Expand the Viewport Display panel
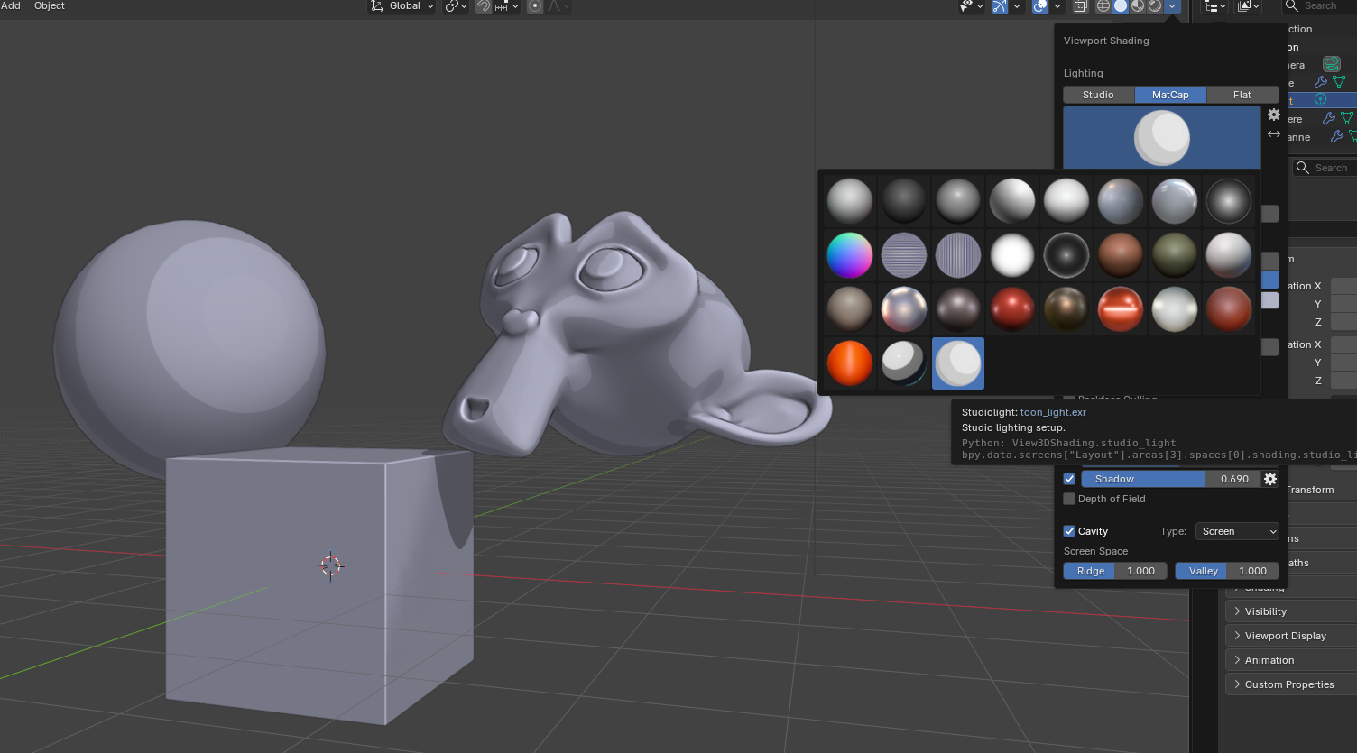 (1291, 636)
